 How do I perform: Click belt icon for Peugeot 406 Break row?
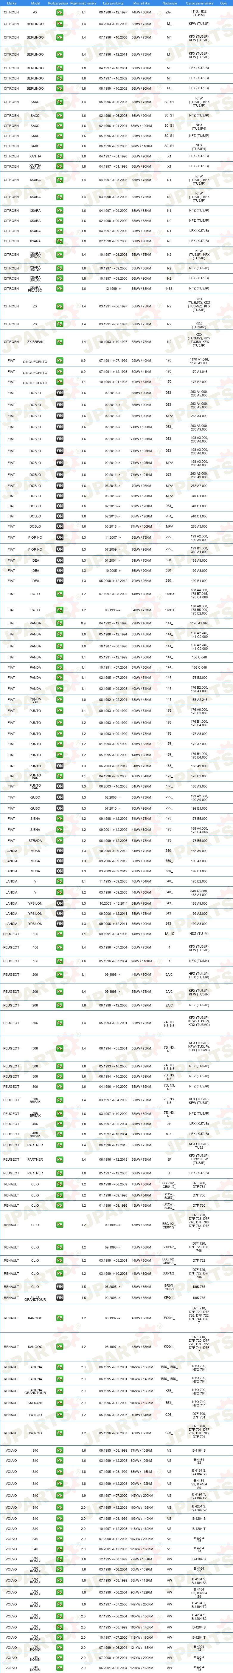pos(60,1135)
